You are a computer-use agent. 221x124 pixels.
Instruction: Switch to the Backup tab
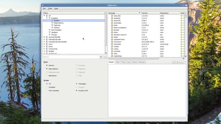pos(142,62)
